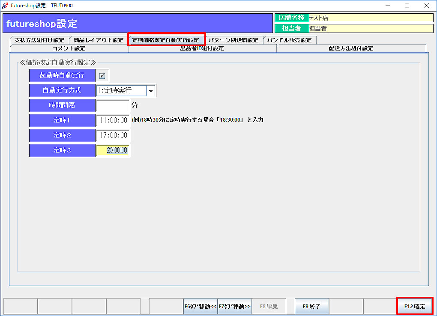This screenshot has height=316, width=437.
Task: Click the F9 終了 button
Action: pyautogui.click(x=311, y=306)
